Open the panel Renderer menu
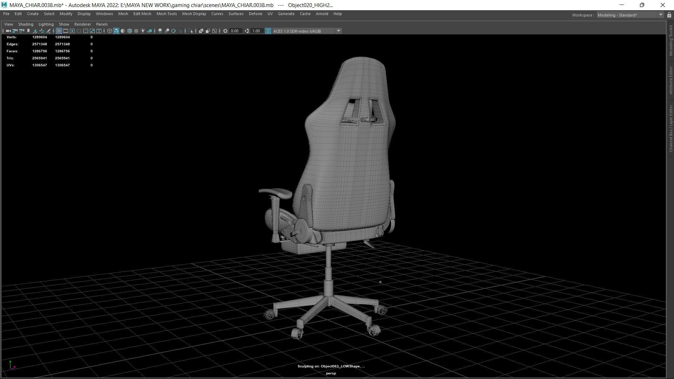674x379 pixels. pos(82,24)
